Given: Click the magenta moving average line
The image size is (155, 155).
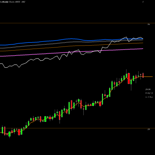Looking at the screenshot, I should point(71,52).
